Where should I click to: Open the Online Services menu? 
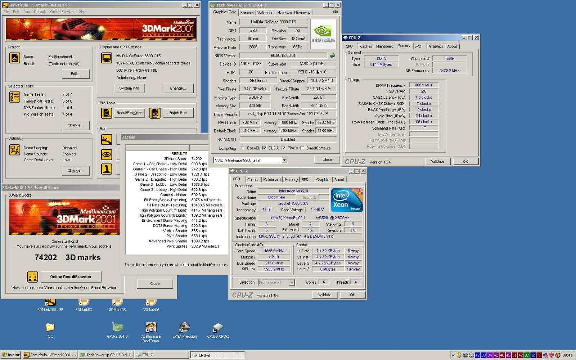pos(63,12)
